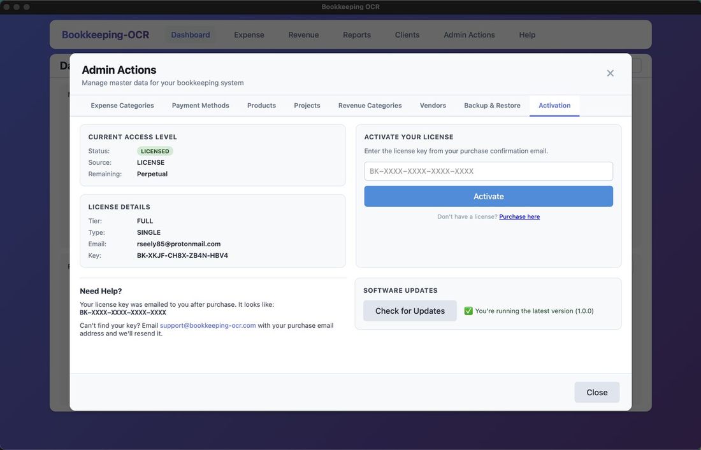
Task: Select the Products tab
Action: coord(261,106)
